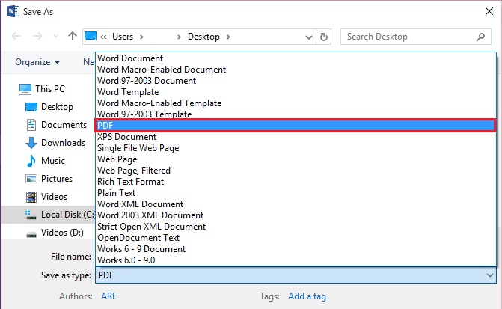502x309 pixels.
Task: Open Documents in the navigation pane
Action: [x=64, y=125]
